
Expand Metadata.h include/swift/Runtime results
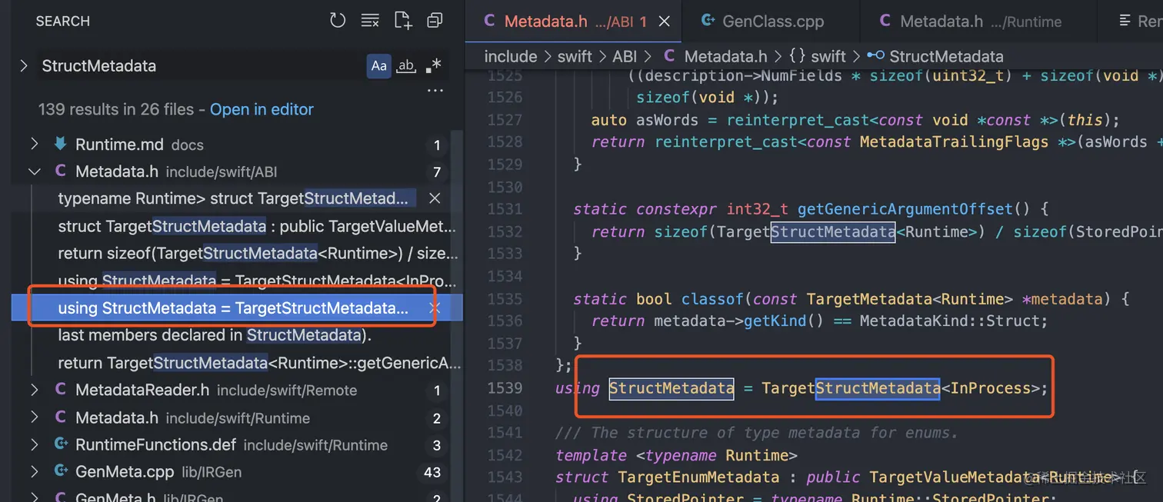click(34, 418)
